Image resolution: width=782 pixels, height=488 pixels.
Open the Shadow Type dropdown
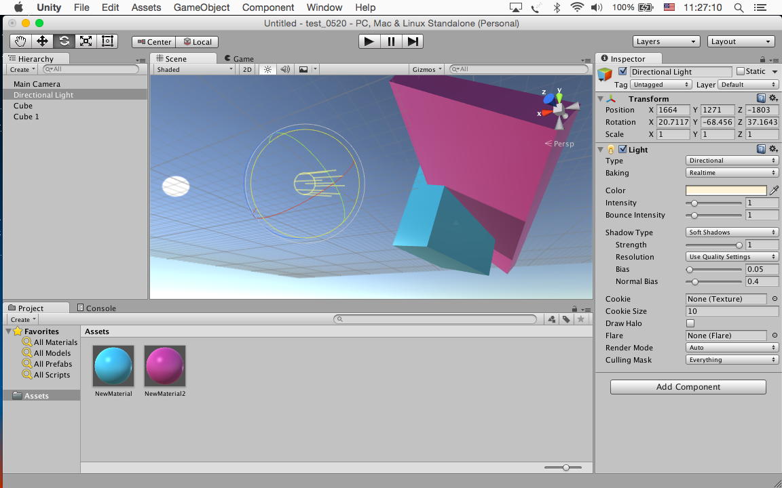[732, 232]
